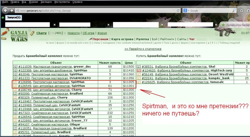
Task: Open object #126625 link
Action: [148, 82]
